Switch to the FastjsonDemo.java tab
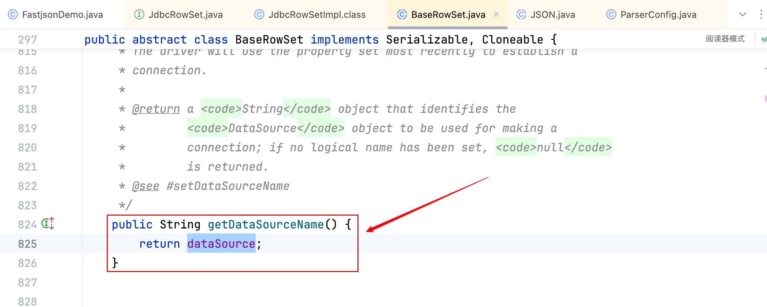This screenshot has width=767, height=307. click(62, 15)
